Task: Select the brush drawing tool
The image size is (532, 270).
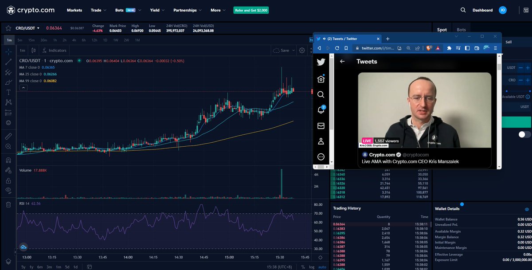Action: pyautogui.click(x=8, y=82)
